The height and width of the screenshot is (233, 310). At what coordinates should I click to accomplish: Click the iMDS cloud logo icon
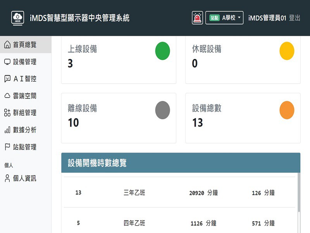[x=18, y=18]
